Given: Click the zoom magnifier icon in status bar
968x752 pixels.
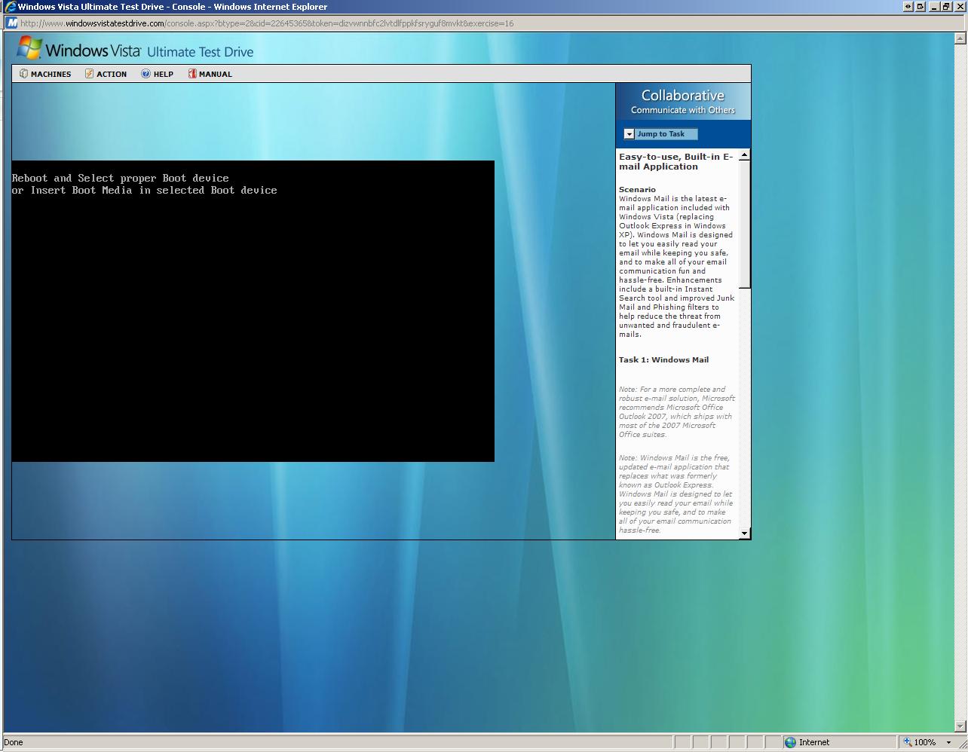Looking at the screenshot, I should [x=908, y=742].
